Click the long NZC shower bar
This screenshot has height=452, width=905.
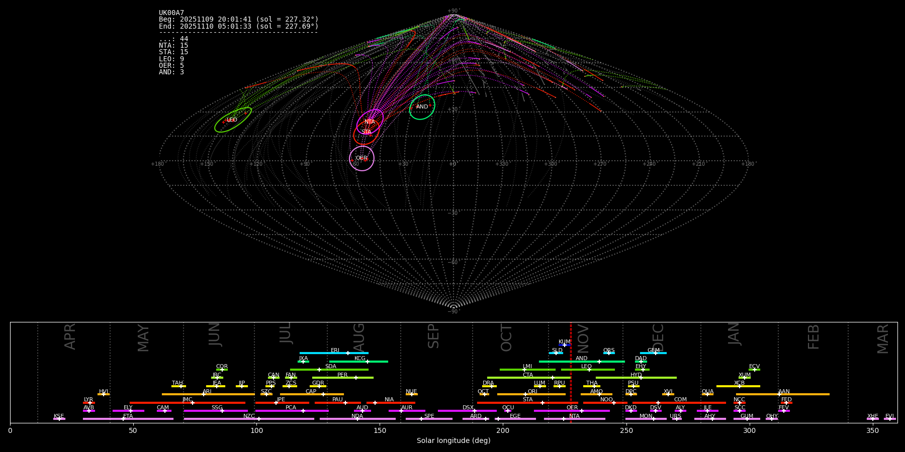tap(249, 419)
